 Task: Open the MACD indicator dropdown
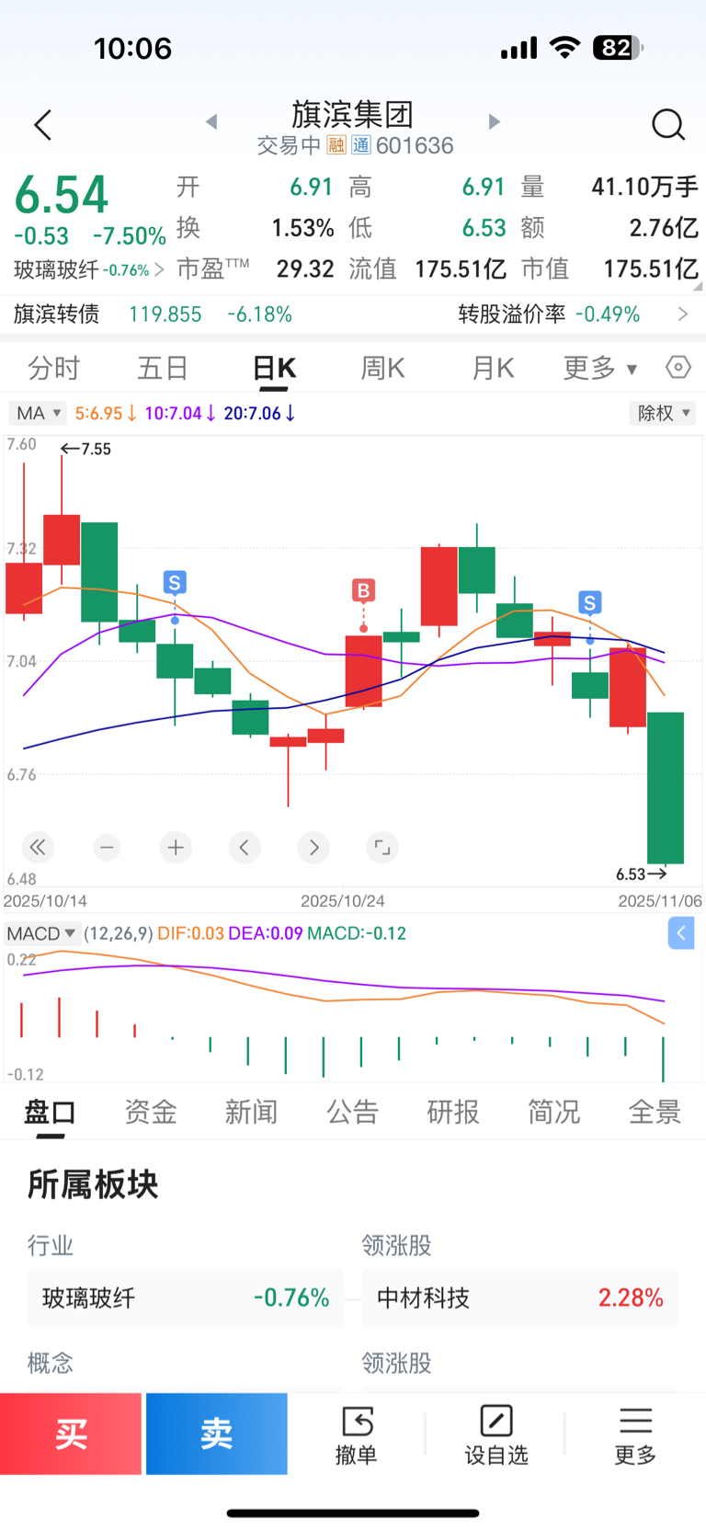point(41,933)
